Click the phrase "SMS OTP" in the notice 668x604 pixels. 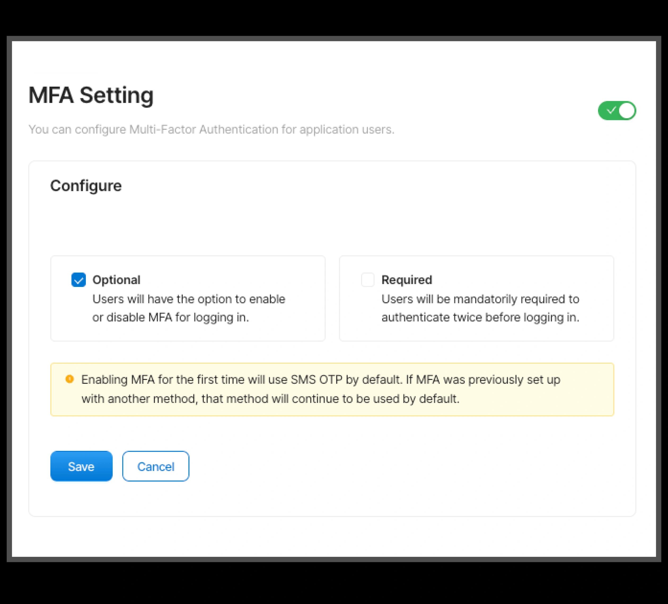pos(316,379)
